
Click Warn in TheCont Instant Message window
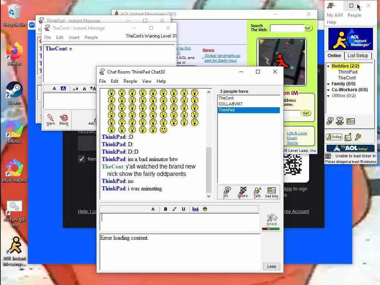coord(50,119)
